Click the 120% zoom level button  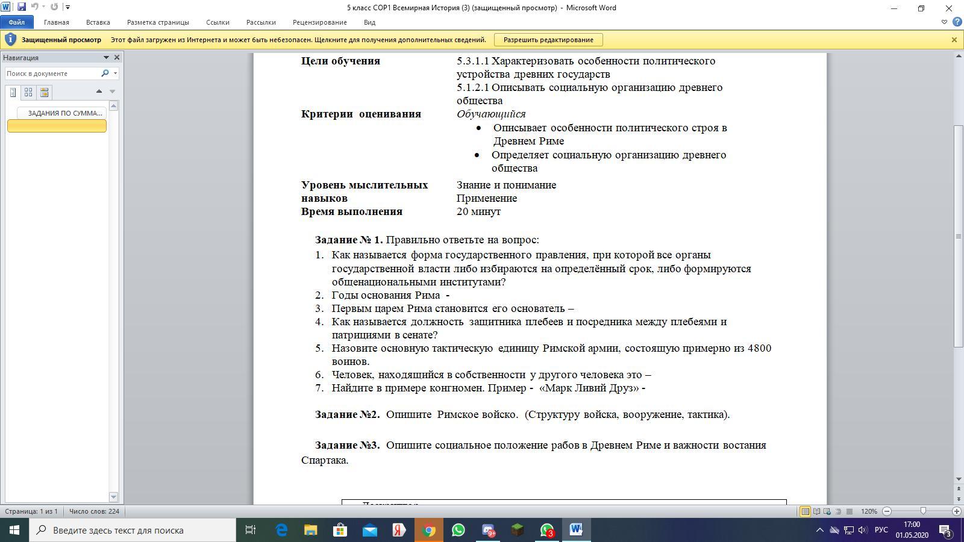point(869,511)
